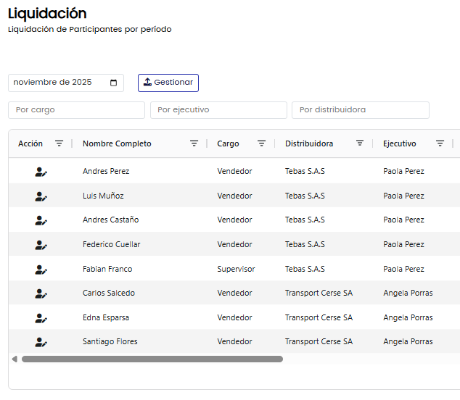Open edit action for Andres Castaño

pyautogui.click(x=41, y=220)
